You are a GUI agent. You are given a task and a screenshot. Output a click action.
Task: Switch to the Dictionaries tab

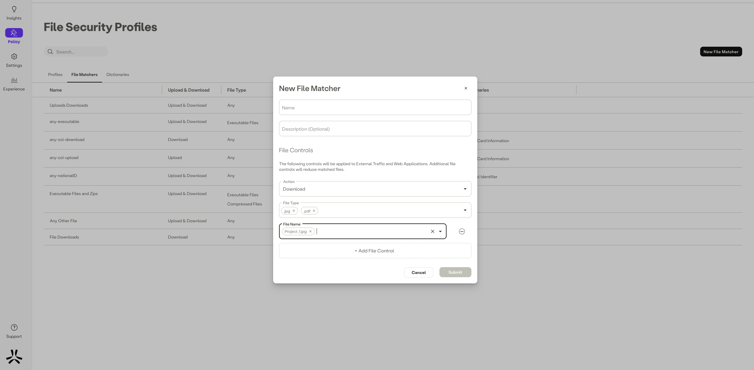tap(117, 74)
